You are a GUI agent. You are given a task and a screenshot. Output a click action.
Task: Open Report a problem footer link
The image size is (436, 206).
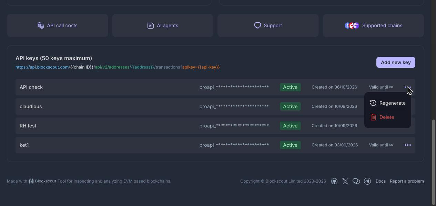407,181
